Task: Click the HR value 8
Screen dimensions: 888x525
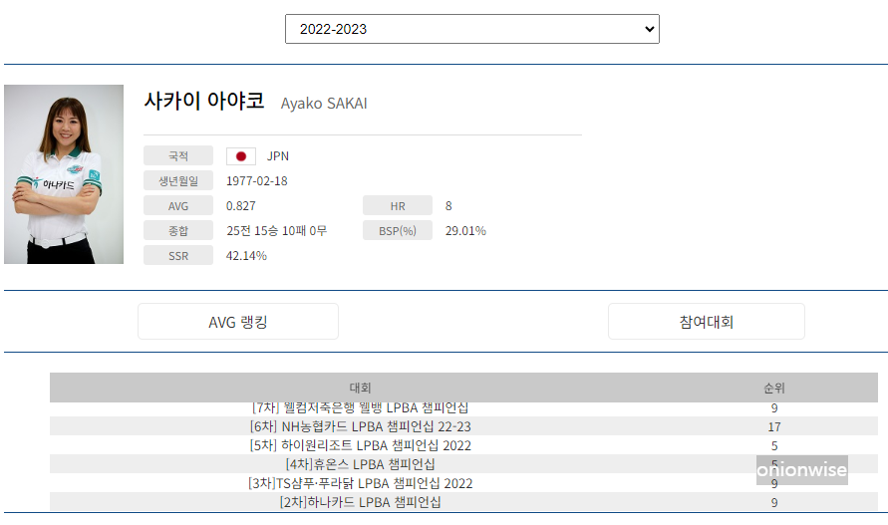Action: click(448, 206)
